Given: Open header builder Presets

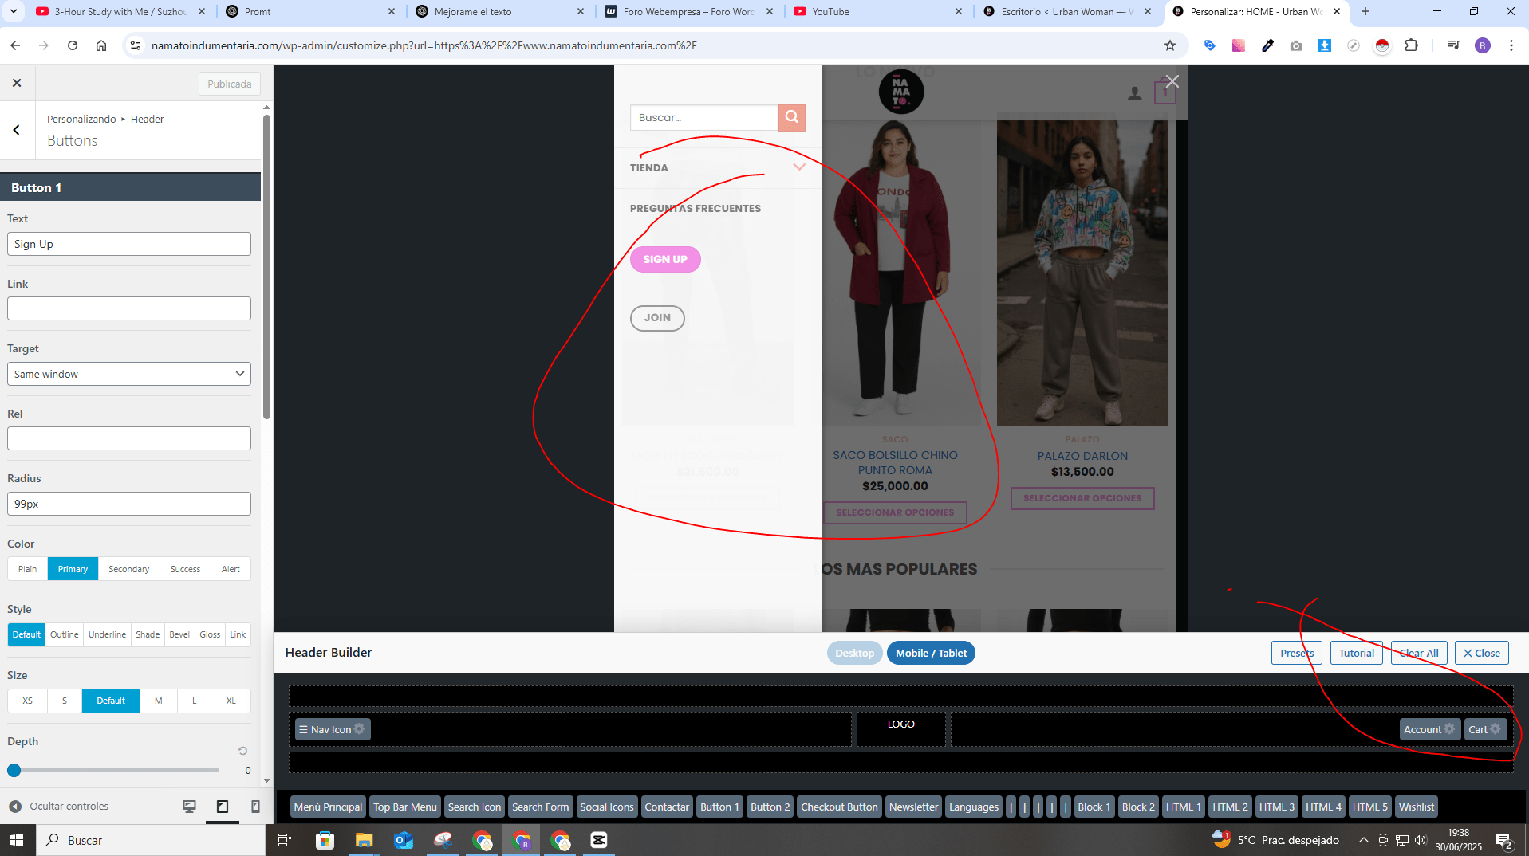Looking at the screenshot, I should pyautogui.click(x=1297, y=653).
